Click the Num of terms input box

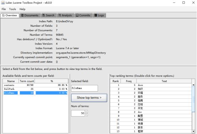click(78, 113)
